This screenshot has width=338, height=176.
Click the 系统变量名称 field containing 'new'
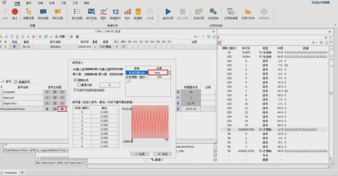pyautogui.click(x=158, y=73)
